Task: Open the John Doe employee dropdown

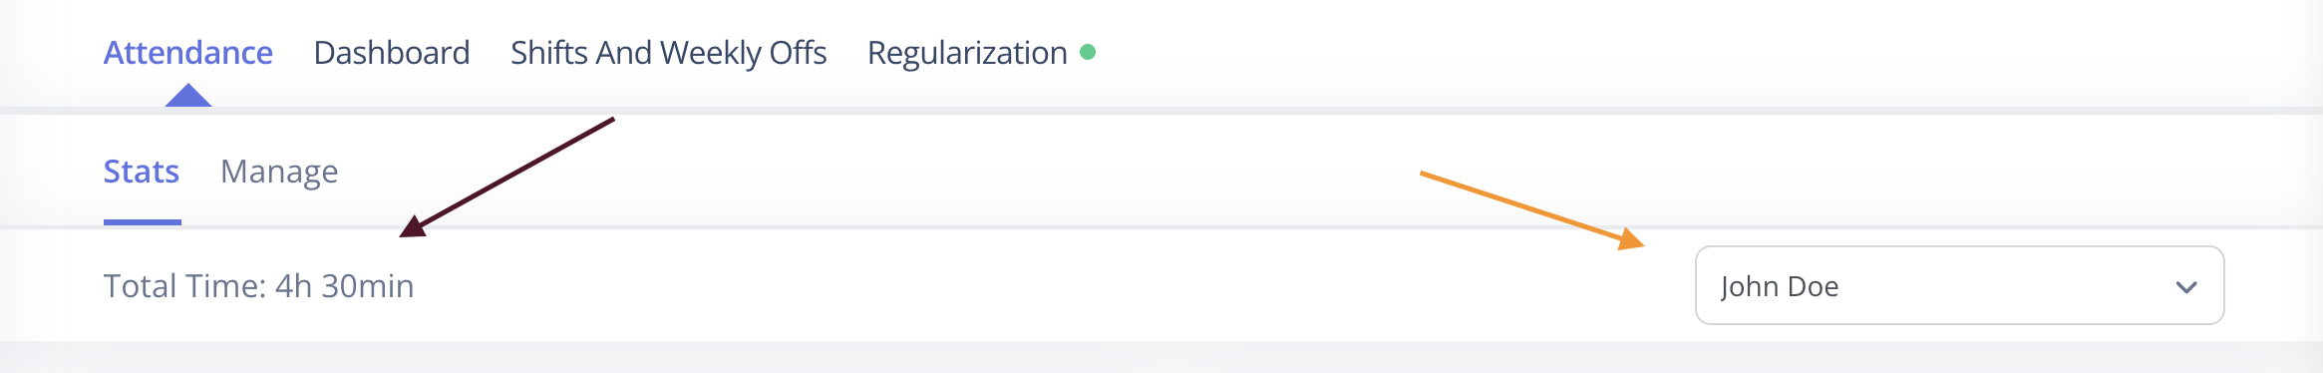Action: (1959, 285)
